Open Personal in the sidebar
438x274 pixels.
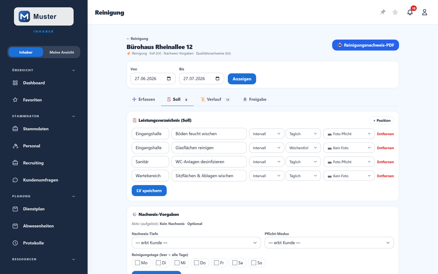coord(44,146)
